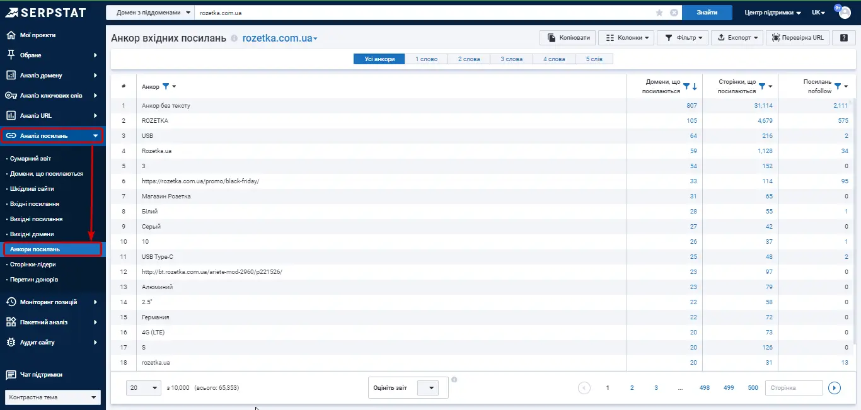Image resolution: width=861 pixels, height=410 pixels.
Task: Expand the Аналіз ключових слів sidebar menu
Action: 53,96
